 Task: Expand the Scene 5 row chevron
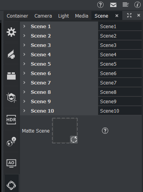click(x=24, y=64)
